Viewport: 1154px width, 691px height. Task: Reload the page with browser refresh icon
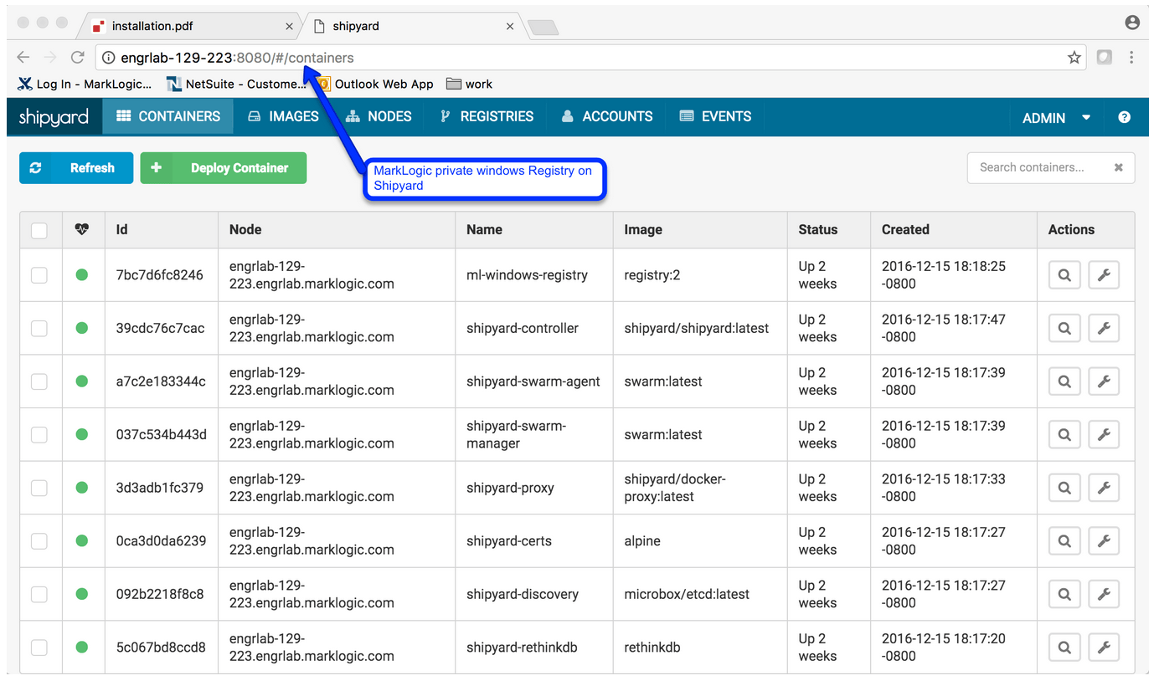77,58
